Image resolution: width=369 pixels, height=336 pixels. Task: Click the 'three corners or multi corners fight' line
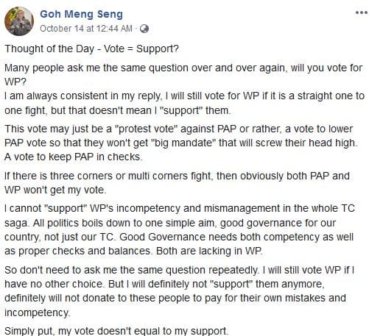click(177, 176)
